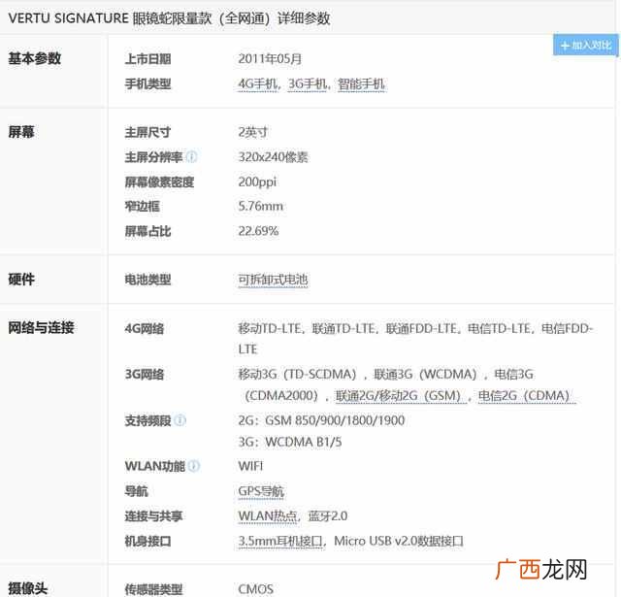
Task: Click the 网络与连接 section heading
Action: click(x=41, y=327)
